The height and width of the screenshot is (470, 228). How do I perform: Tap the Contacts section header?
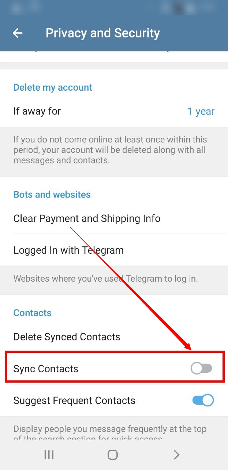coord(32,313)
